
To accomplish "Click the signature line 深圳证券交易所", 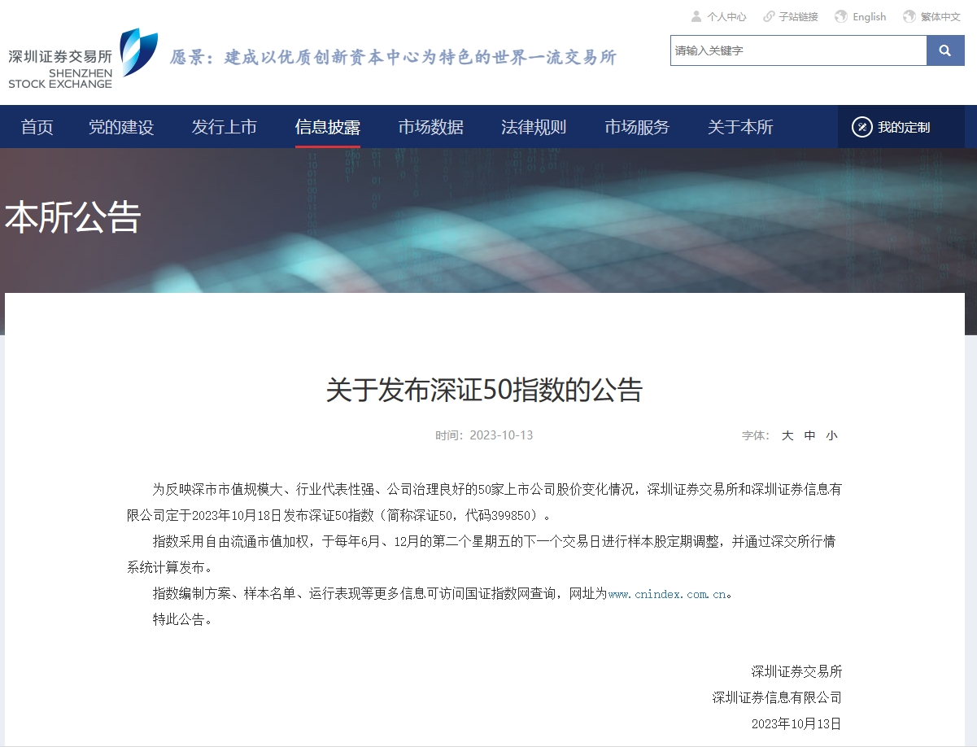I will 796,671.
